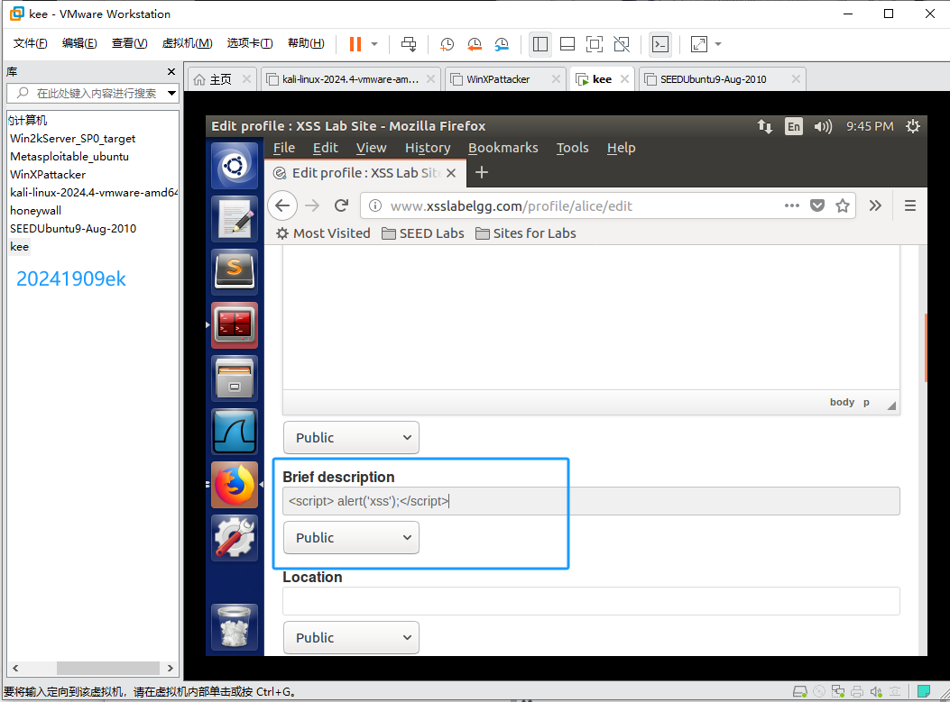Open Firefox Tools menu

573,148
